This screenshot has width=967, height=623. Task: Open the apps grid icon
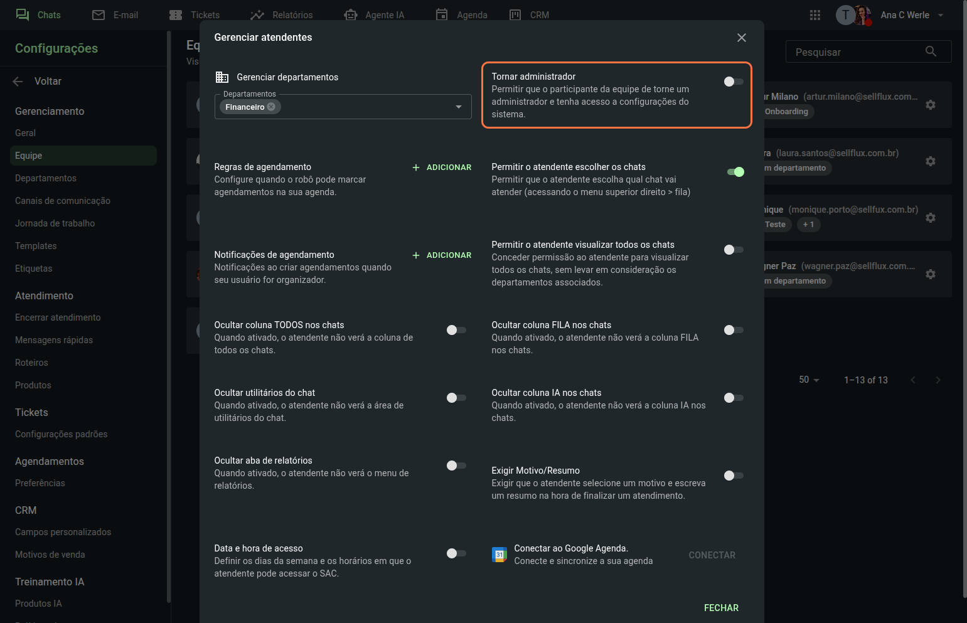click(815, 15)
